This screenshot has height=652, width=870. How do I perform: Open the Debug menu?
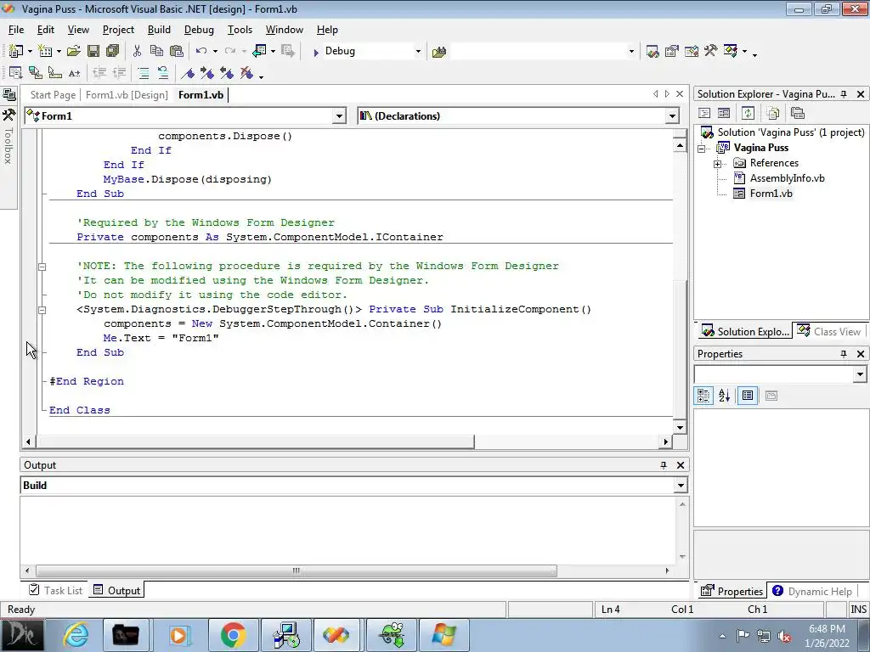pos(199,30)
